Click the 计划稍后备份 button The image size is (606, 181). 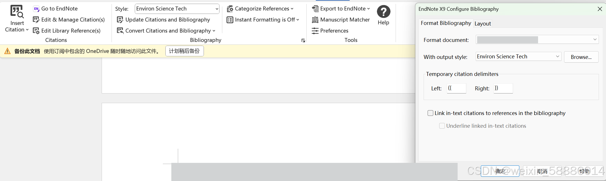pyautogui.click(x=184, y=51)
